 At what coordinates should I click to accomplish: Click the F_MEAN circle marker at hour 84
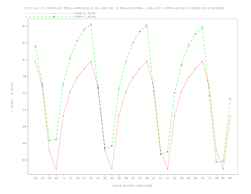(230, 99)
